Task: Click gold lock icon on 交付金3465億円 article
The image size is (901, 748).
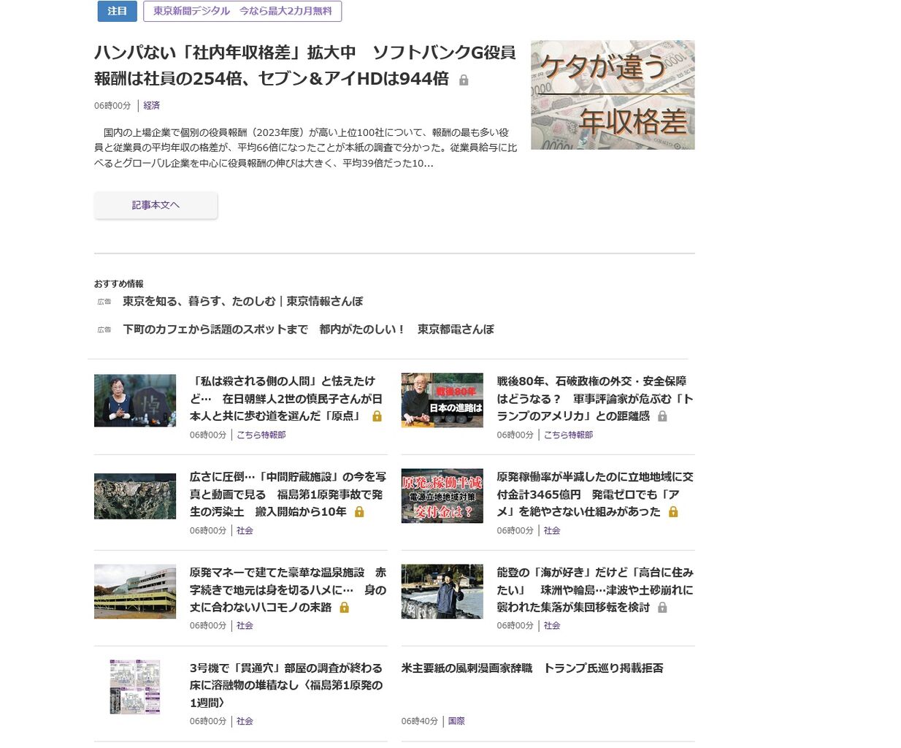Action: click(673, 512)
